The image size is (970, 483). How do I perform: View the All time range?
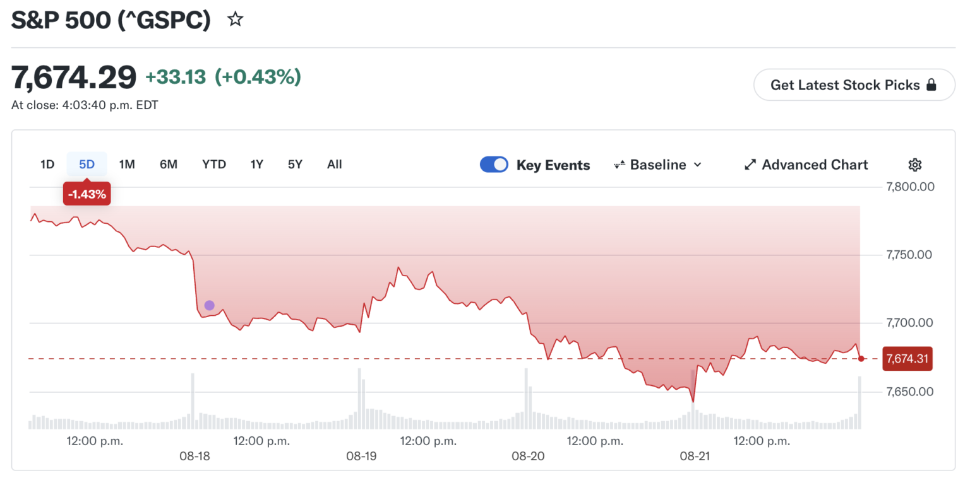pyautogui.click(x=335, y=165)
